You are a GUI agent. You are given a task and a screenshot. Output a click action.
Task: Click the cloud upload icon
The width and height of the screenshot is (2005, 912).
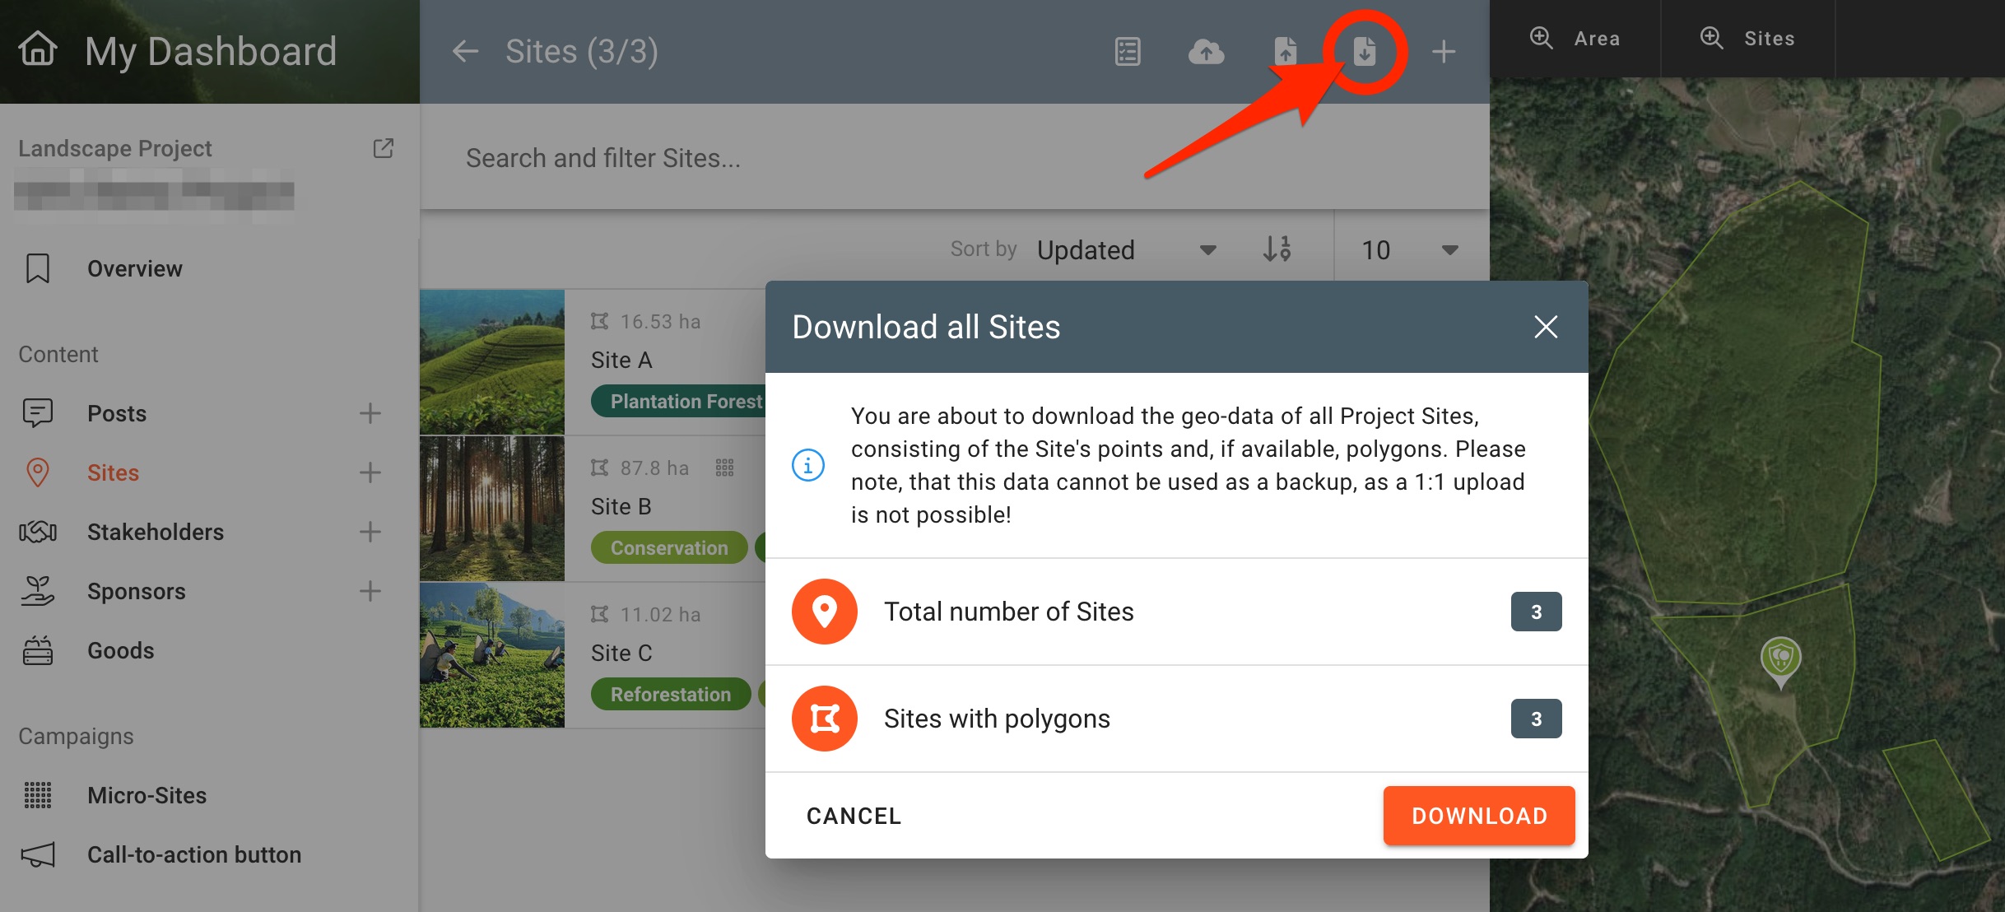click(1206, 52)
